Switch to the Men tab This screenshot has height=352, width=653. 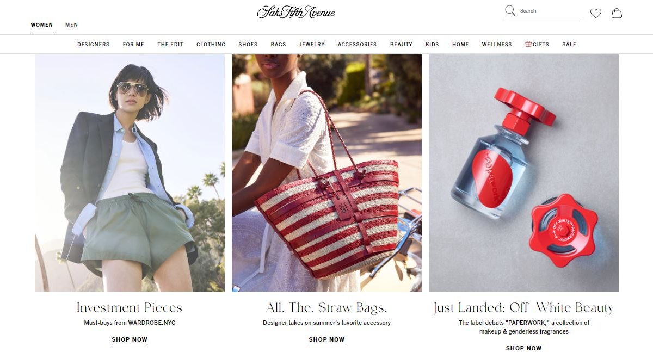pos(71,25)
